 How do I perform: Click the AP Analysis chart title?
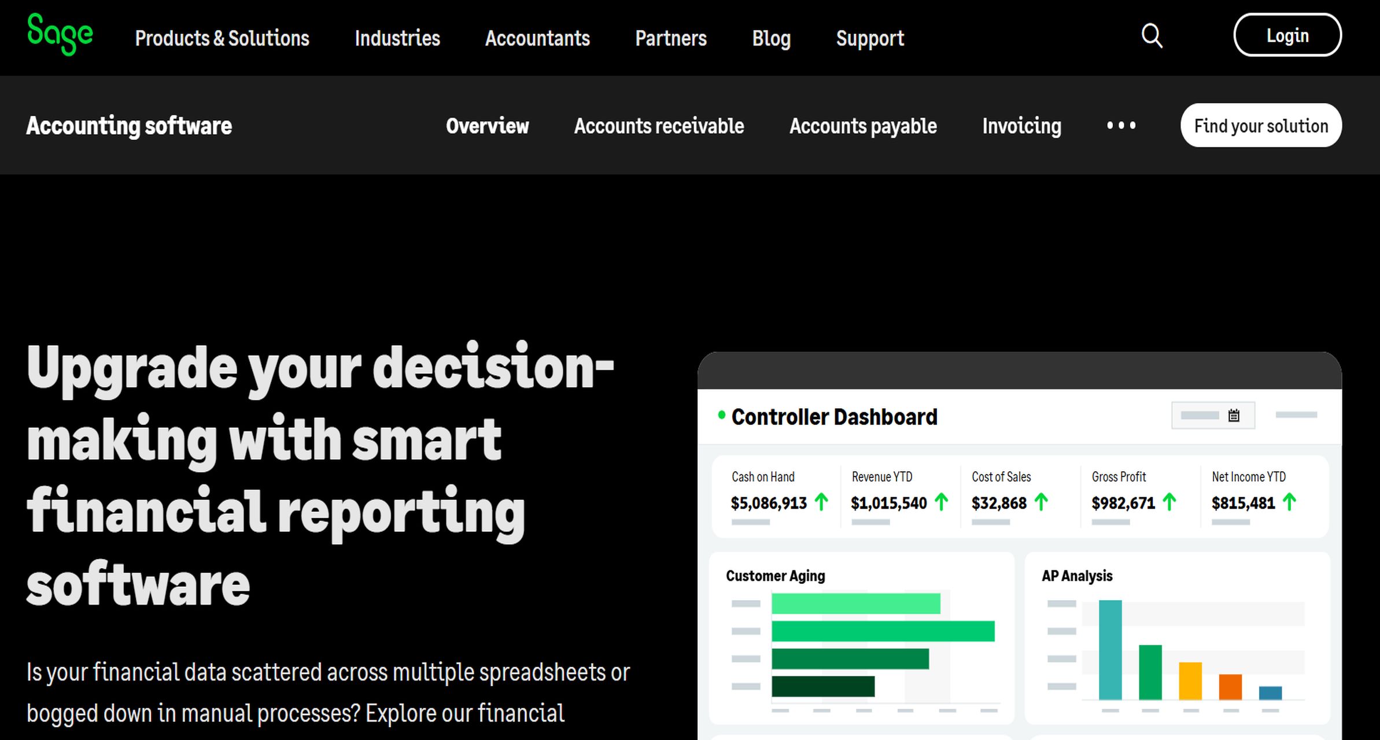(1077, 576)
